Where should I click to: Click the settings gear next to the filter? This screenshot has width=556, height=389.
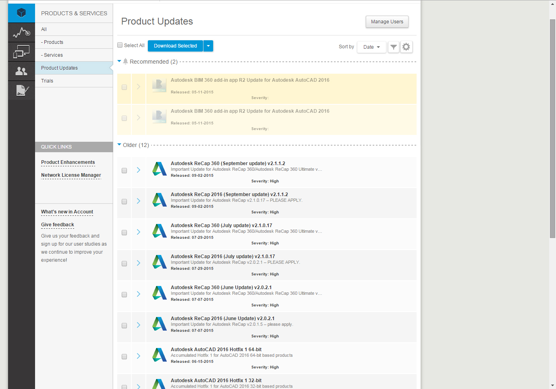(x=406, y=47)
